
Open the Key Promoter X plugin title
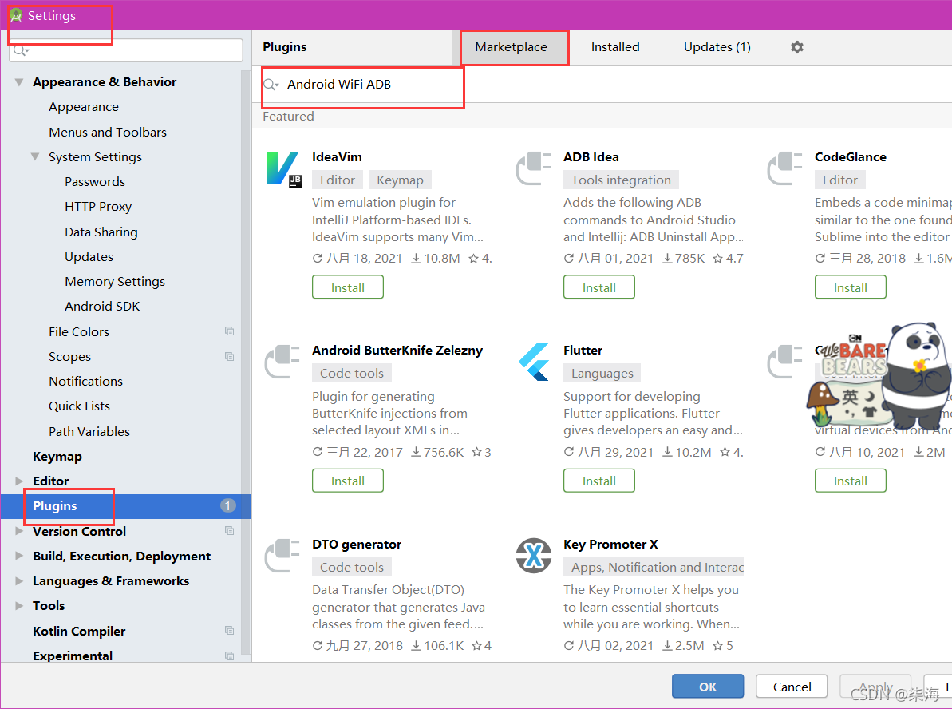point(610,544)
